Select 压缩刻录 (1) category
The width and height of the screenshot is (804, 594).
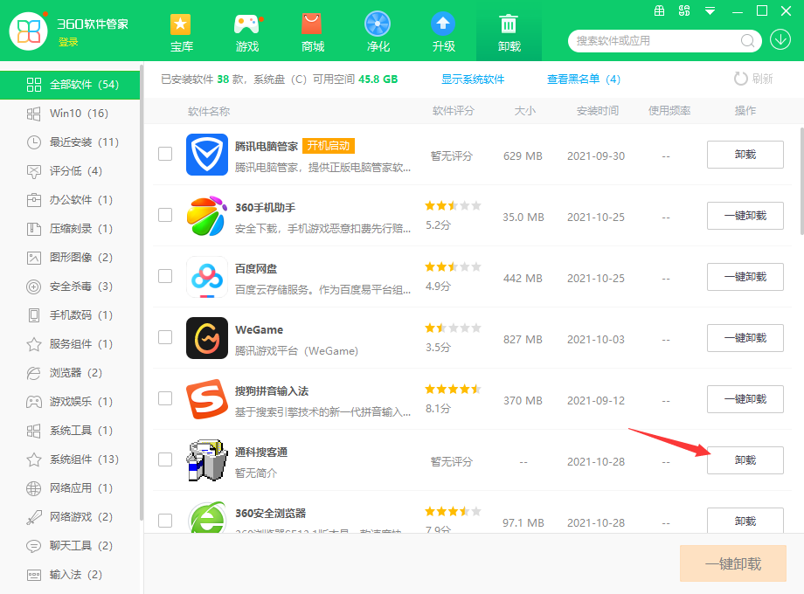coord(70,229)
